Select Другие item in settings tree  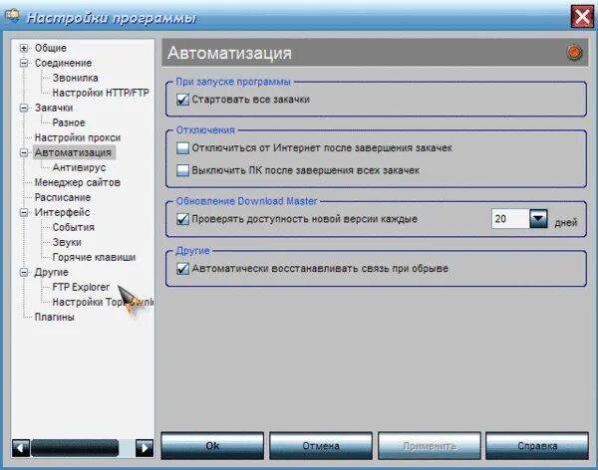(51, 272)
